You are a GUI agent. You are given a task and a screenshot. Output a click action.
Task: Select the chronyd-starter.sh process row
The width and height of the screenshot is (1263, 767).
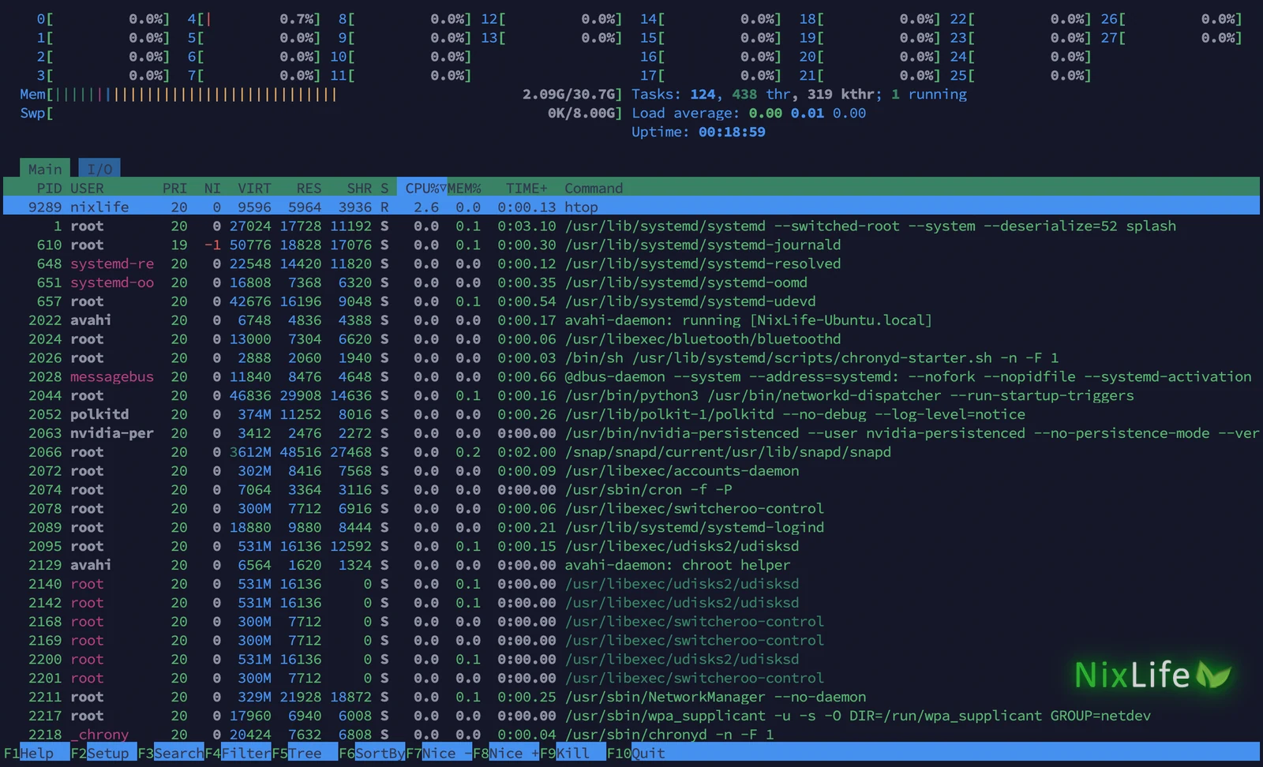631,357
